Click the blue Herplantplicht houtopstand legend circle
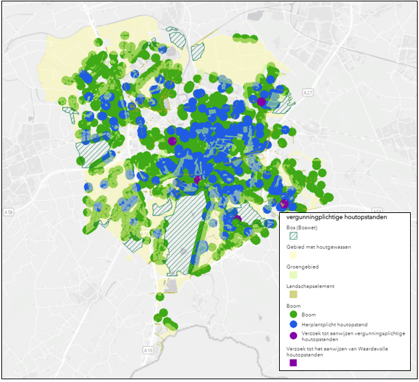This screenshot has height=382, width=419. click(294, 324)
